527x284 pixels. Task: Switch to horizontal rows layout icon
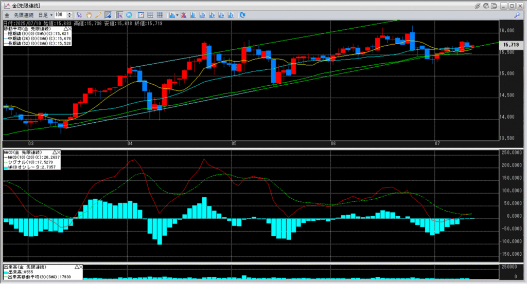click(x=150, y=15)
